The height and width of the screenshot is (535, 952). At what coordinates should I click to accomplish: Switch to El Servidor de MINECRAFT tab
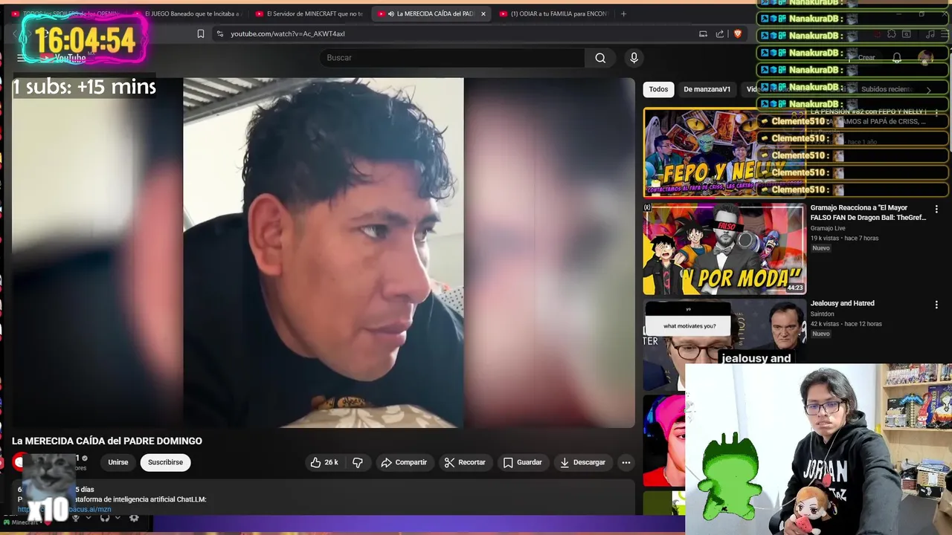click(x=309, y=13)
